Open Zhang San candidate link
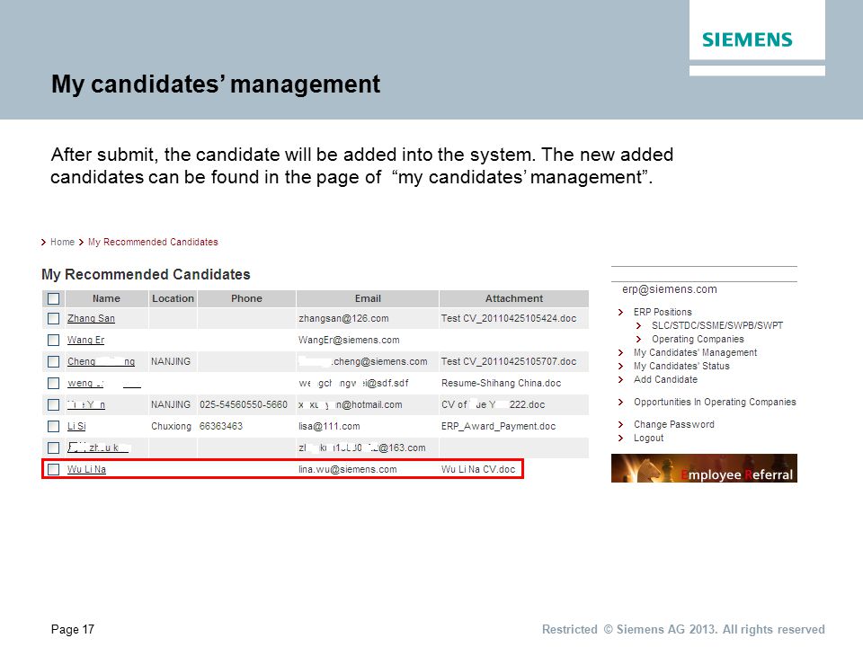Image resolution: width=863 pixels, height=647 pixels. [91, 318]
